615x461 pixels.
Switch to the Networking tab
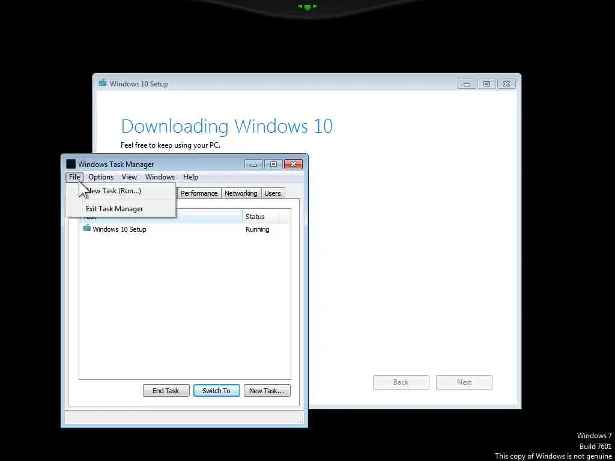(x=241, y=193)
